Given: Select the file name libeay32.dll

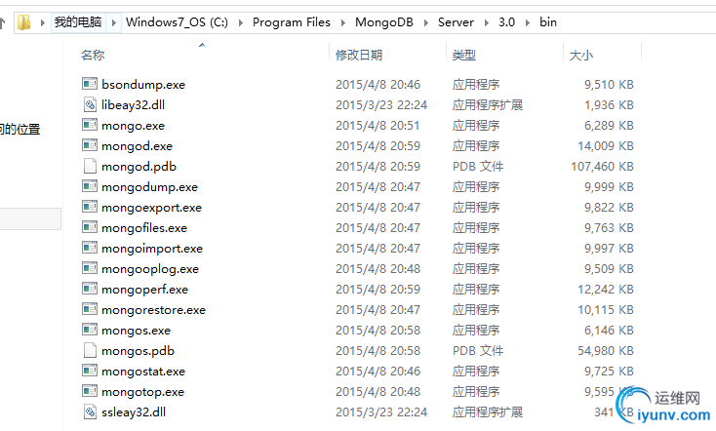Looking at the screenshot, I should [x=133, y=105].
